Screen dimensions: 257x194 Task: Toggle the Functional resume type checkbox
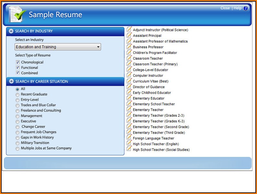18,68
